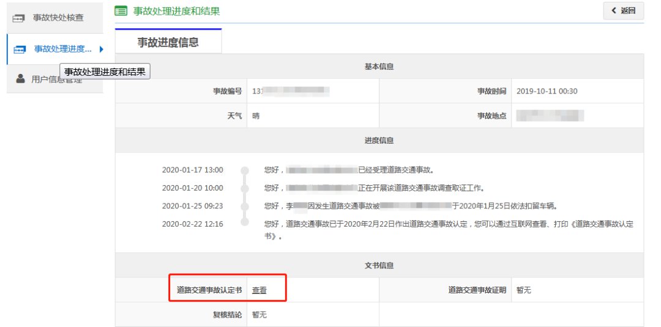
Task: Click the person icon for 用户信息管理
Action: point(20,79)
